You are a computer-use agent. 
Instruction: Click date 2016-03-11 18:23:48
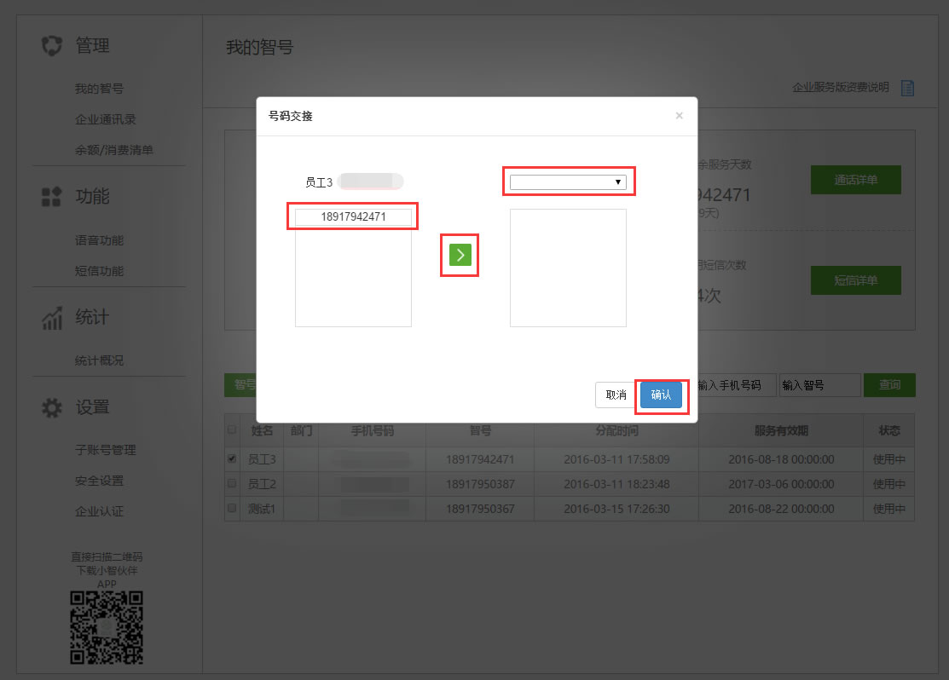pyautogui.click(x=616, y=484)
